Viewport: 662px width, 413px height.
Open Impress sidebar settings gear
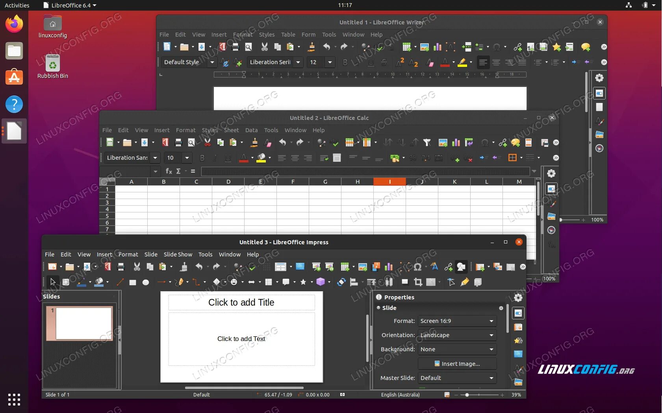[x=518, y=298]
